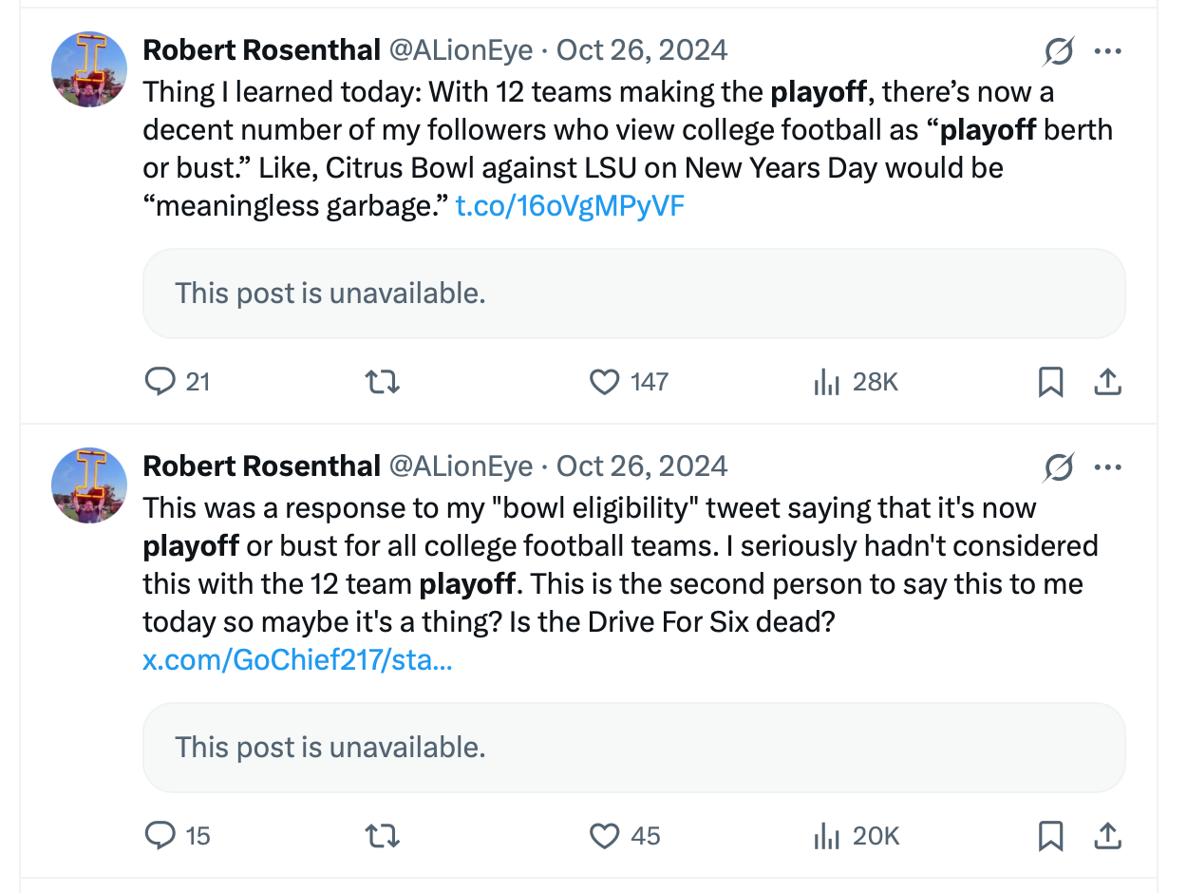Bookmark the first playoff tweet
Screen dimensions: 1187x893
point(1050,382)
